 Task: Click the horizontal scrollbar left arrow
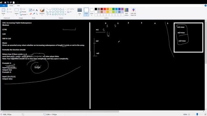point(1,111)
